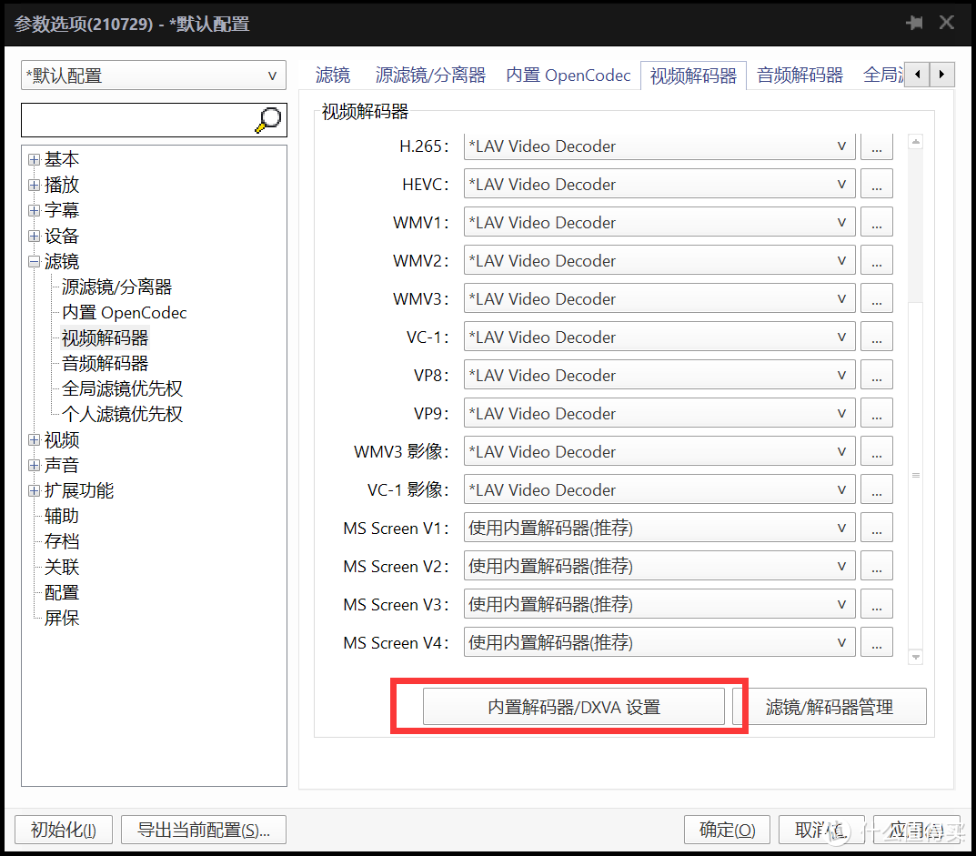Click the HEVC row's ellipsis button
The image size is (976, 856).
pyautogui.click(x=876, y=184)
